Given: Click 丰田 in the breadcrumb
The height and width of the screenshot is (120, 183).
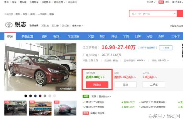Looking at the screenshot, I should [32, 14].
